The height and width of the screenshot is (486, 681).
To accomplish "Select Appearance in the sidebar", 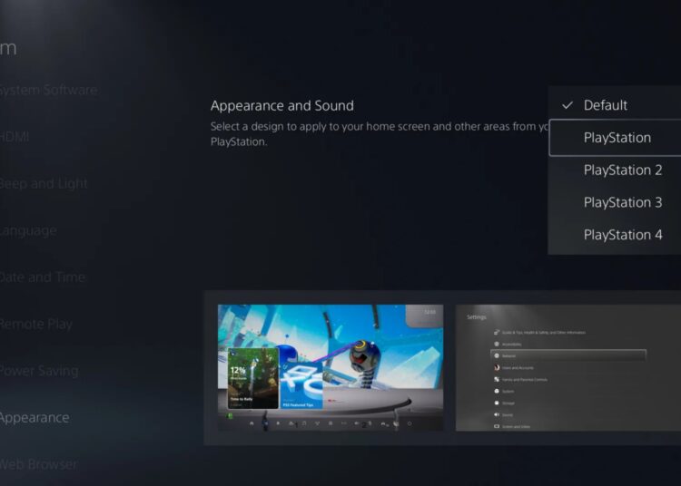I will click(35, 418).
